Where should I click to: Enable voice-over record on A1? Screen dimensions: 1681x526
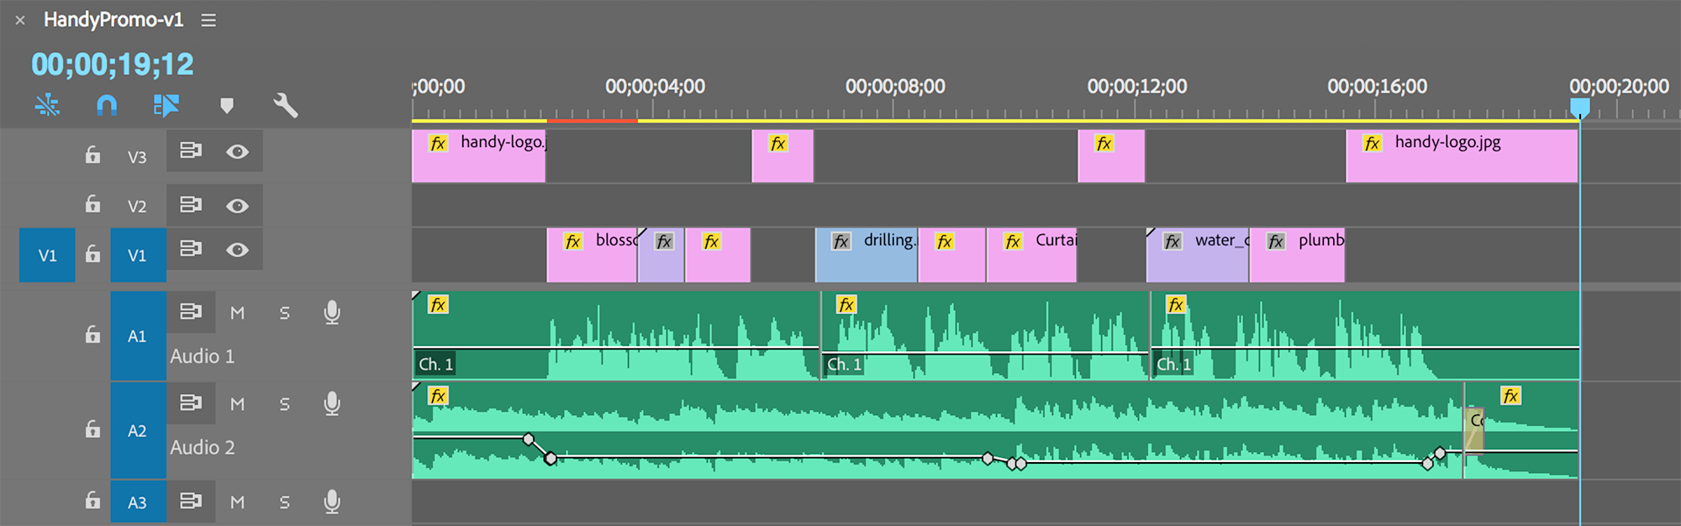[332, 313]
